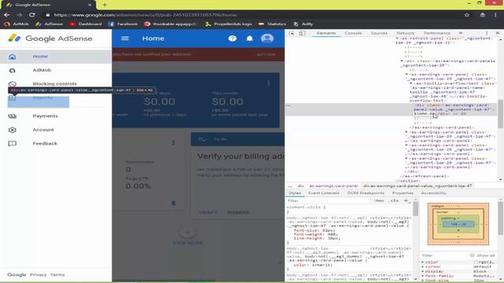This screenshot has height=283, width=504.
Task: Open earnings card three-dot menu
Action: tap(269, 83)
